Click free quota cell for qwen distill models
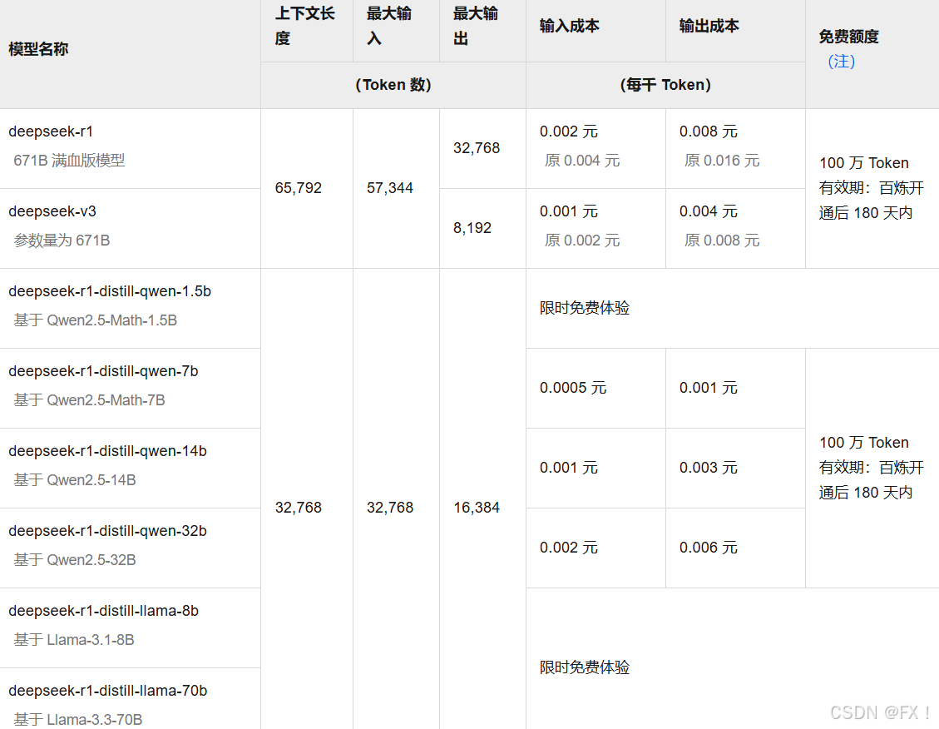939x729 pixels. pos(872,468)
